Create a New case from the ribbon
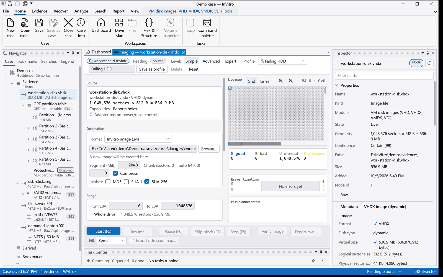The height and width of the screenshot is (277, 443). [11, 28]
